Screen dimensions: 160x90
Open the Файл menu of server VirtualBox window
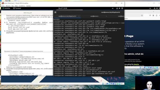[3, 6]
